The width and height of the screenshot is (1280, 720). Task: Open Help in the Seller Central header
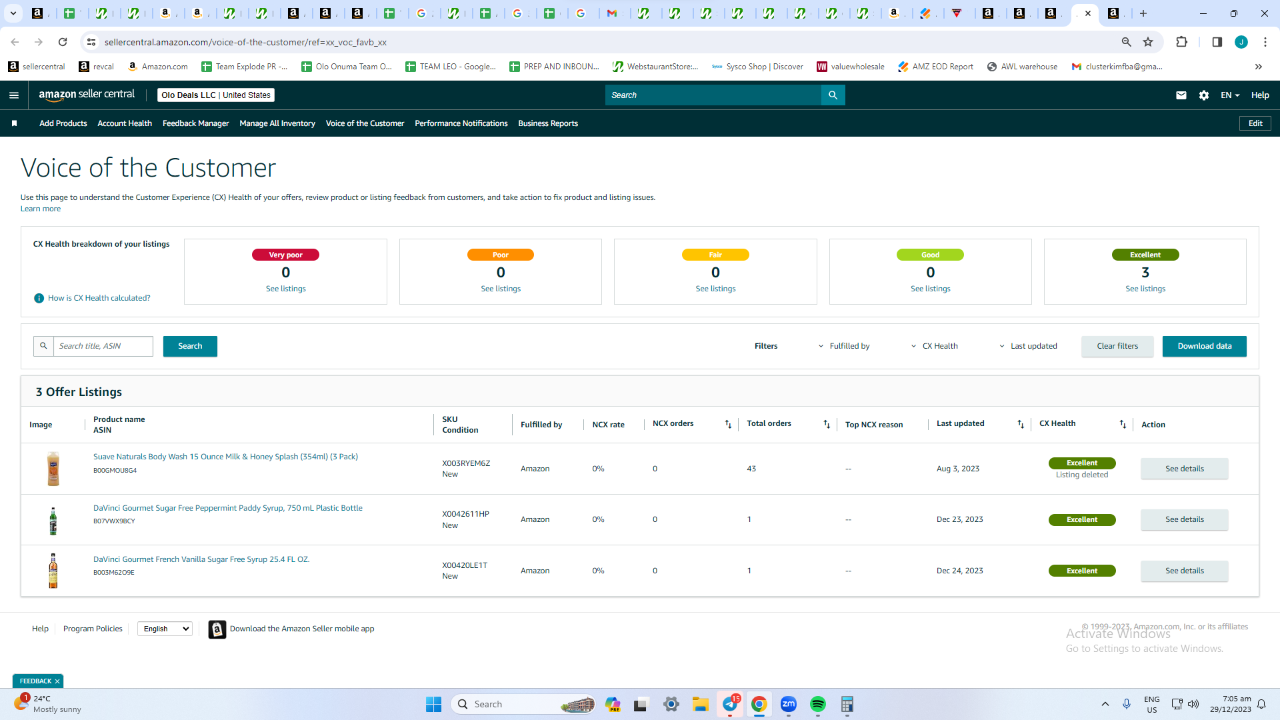1260,95
